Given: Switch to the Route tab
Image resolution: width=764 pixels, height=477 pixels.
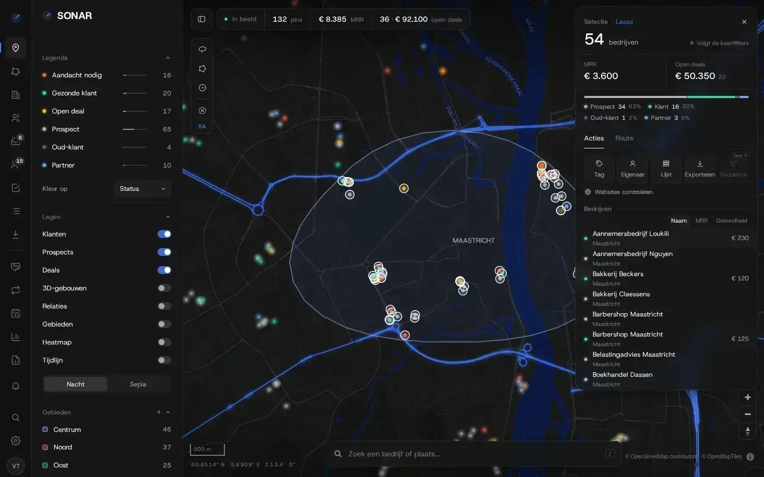Looking at the screenshot, I should pyautogui.click(x=624, y=138).
